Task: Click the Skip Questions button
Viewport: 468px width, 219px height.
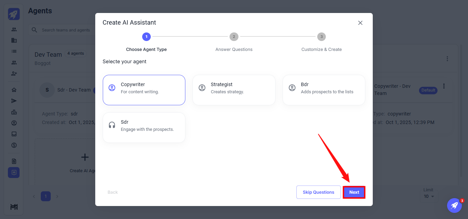Action: [318, 192]
